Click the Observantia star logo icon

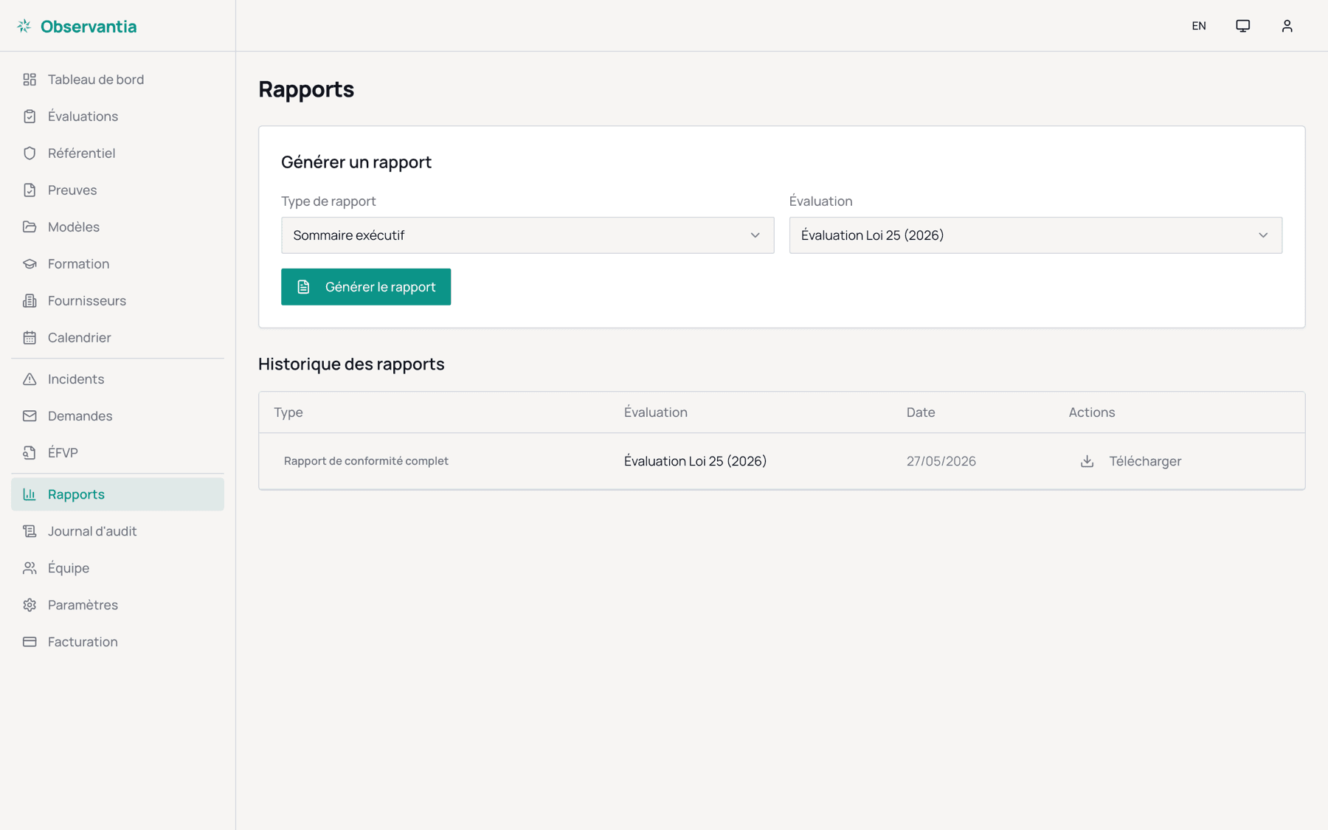[24, 26]
